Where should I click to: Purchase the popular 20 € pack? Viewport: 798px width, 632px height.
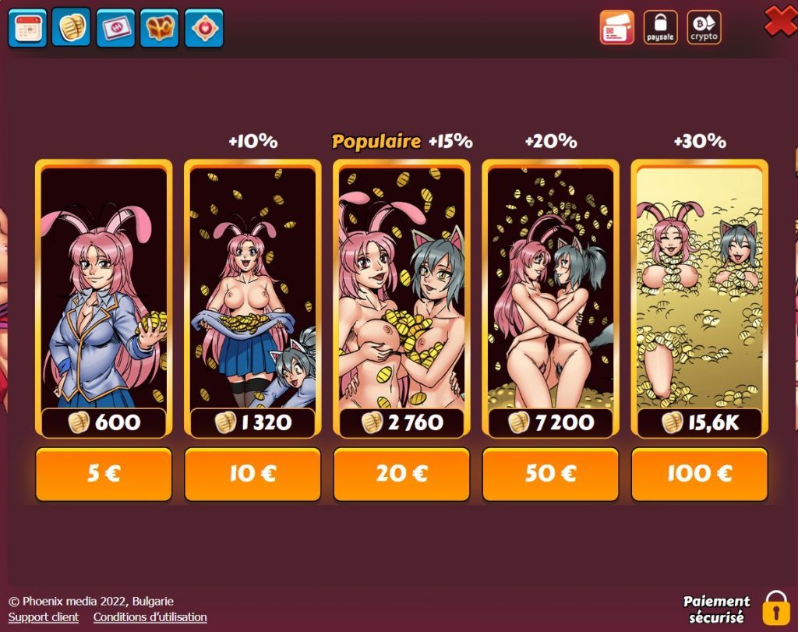[401, 474]
